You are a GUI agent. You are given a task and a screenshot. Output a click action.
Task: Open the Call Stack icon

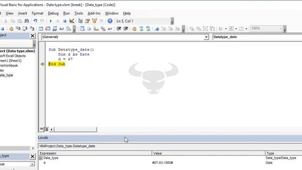click(68, 29)
